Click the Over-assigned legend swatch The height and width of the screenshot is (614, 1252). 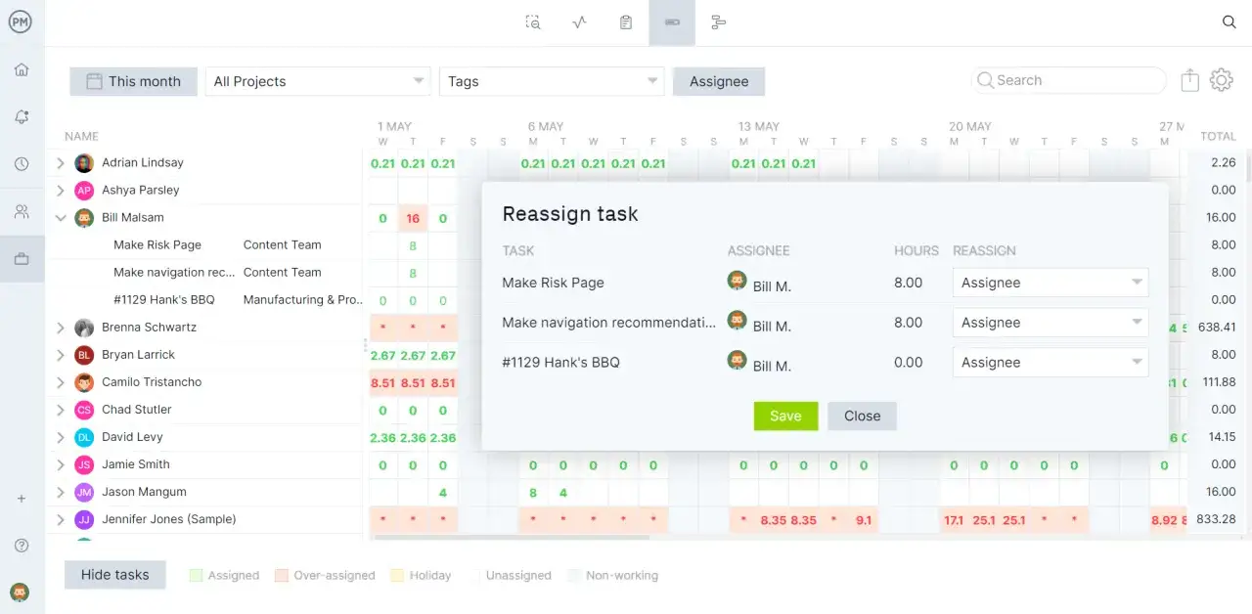tap(282, 576)
